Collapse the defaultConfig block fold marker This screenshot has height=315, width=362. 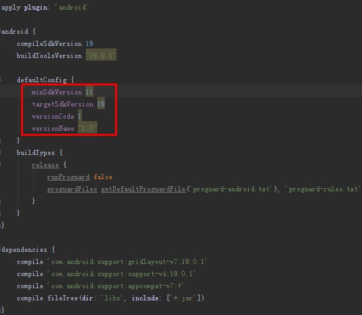pyautogui.click(x=1, y=80)
